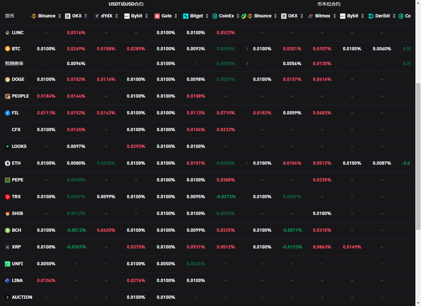Image resolution: width=421 pixels, height=306 pixels.
Task: Click the UNFI coin icon
Action: click(7, 264)
